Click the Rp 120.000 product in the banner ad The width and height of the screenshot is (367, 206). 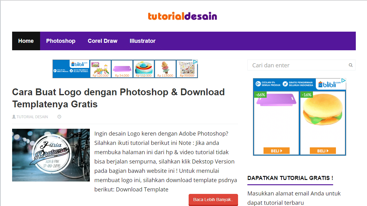click(100, 69)
